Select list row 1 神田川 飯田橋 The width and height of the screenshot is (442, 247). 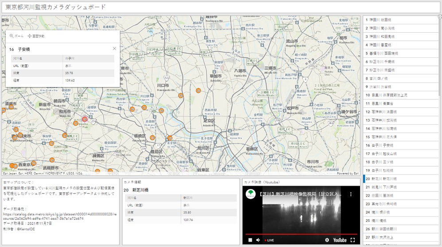pos(400,20)
